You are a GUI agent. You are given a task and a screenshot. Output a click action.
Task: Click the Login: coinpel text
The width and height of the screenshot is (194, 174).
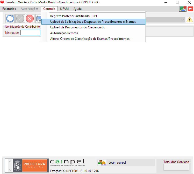(x=117, y=163)
